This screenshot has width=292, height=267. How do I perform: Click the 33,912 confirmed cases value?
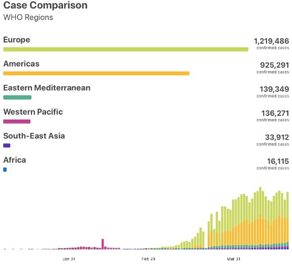click(x=277, y=137)
